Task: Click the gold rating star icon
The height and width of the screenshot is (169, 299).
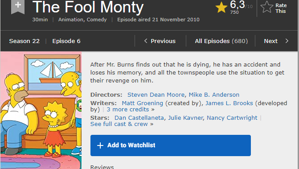Action: (221, 8)
